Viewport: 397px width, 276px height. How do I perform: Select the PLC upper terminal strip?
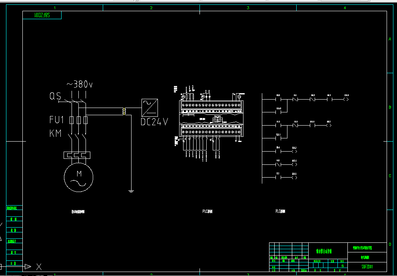coord(211,105)
